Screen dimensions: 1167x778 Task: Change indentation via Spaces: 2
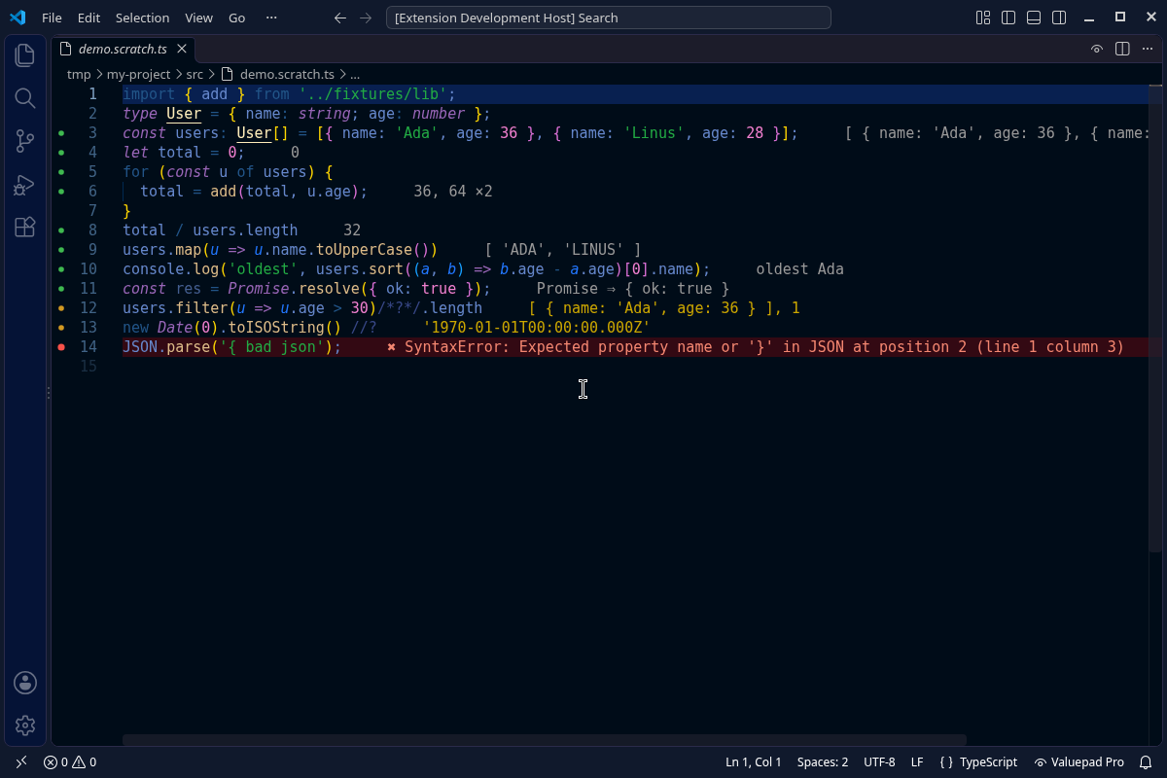point(823,762)
